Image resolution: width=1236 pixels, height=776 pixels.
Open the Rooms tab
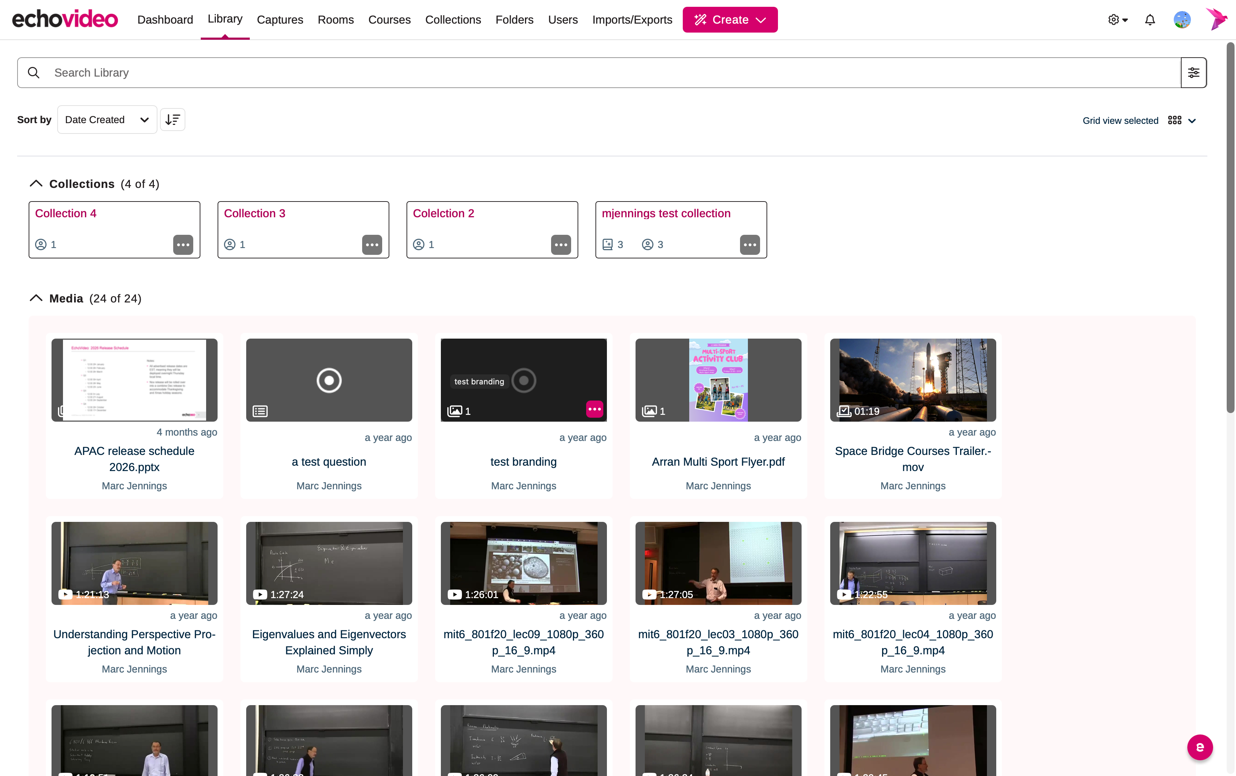(336, 19)
